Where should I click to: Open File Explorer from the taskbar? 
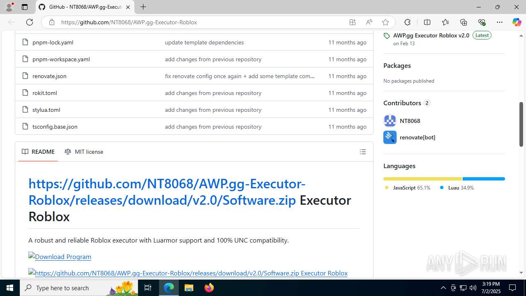click(189, 288)
